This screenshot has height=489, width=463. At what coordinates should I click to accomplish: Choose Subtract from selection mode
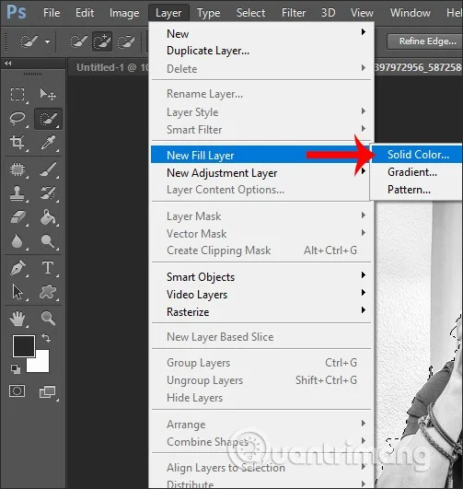(126, 41)
